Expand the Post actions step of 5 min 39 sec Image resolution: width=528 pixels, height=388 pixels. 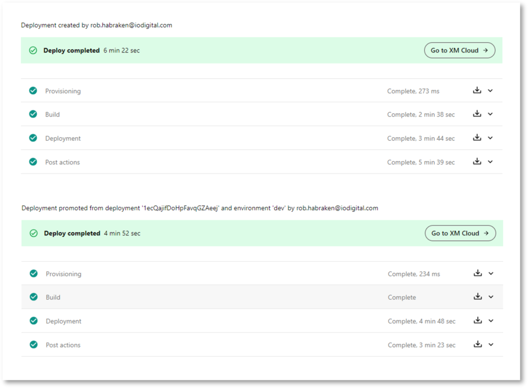click(490, 162)
